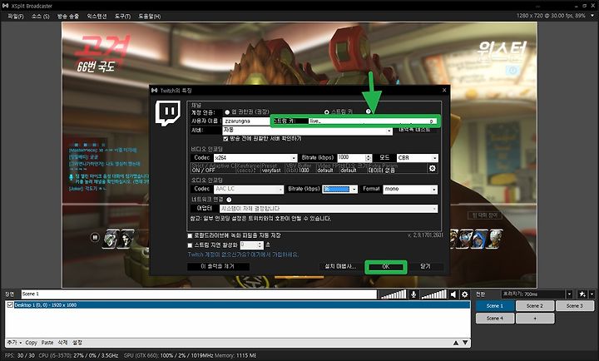Open the 전환 transition dropdown arrow

pyautogui.click(x=569, y=294)
